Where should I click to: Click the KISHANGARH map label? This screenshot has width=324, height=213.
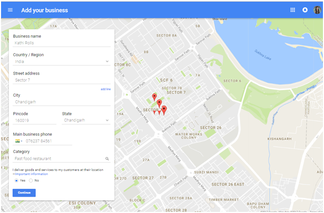click(279, 139)
